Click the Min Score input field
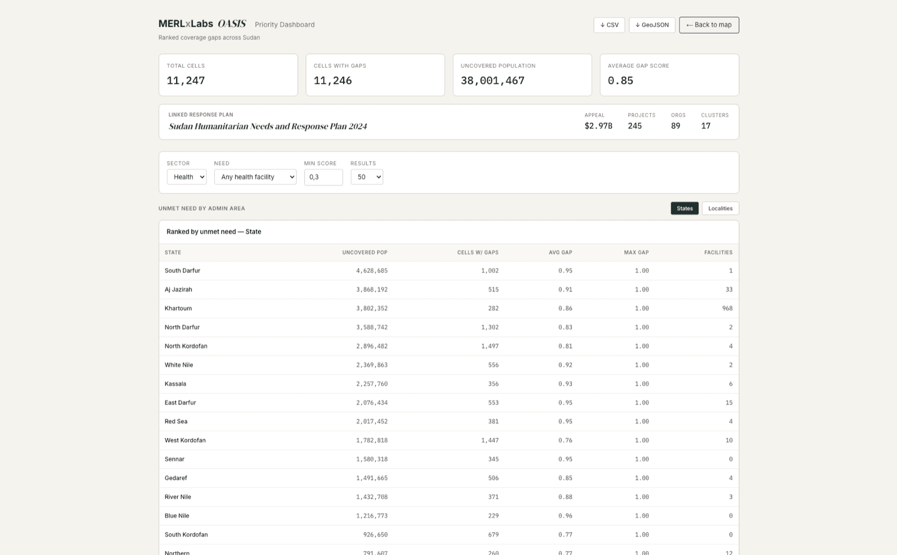Screen dimensions: 897x555 point(323,177)
